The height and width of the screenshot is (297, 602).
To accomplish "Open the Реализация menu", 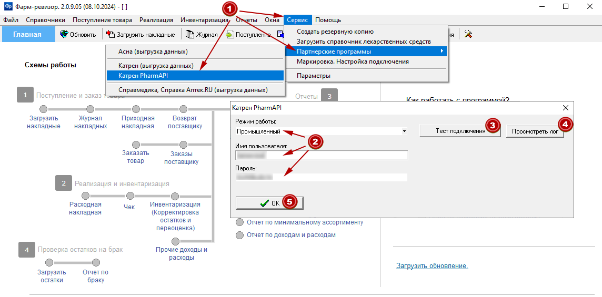I will [156, 20].
